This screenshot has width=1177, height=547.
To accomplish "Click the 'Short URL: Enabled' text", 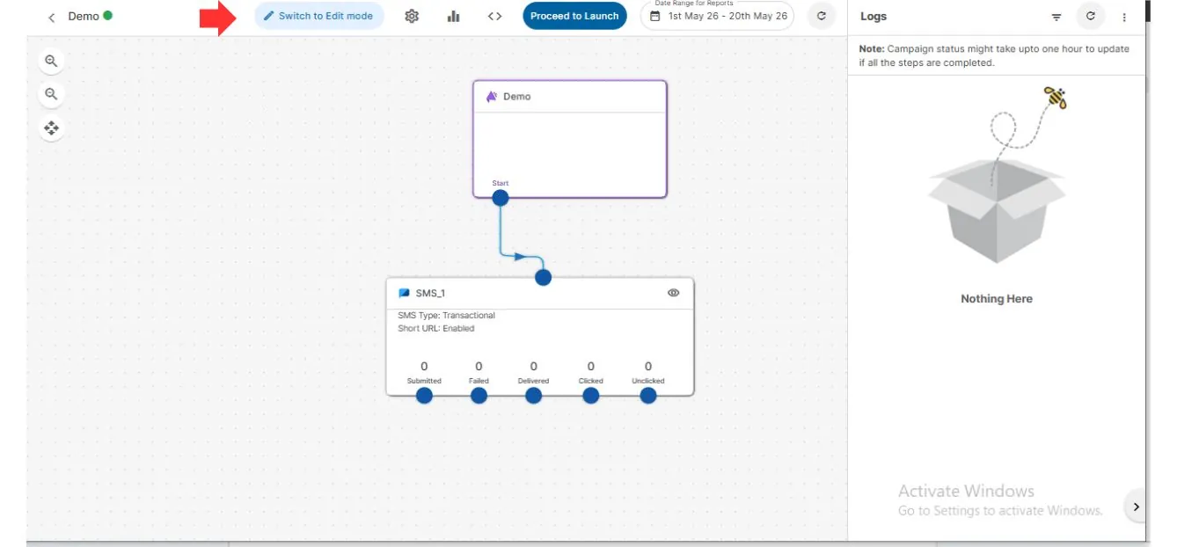I will pyautogui.click(x=436, y=328).
